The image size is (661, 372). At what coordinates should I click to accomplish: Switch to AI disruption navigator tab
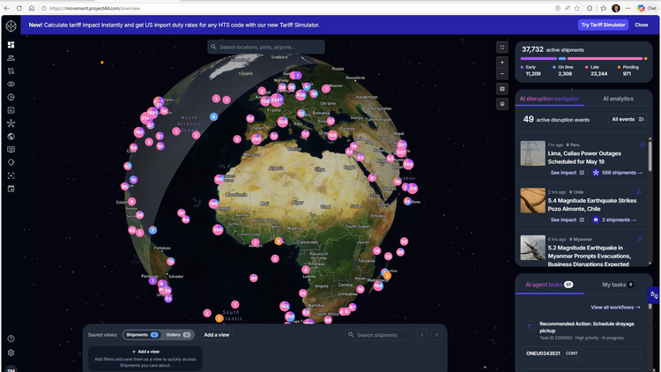(x=549, y=99)
